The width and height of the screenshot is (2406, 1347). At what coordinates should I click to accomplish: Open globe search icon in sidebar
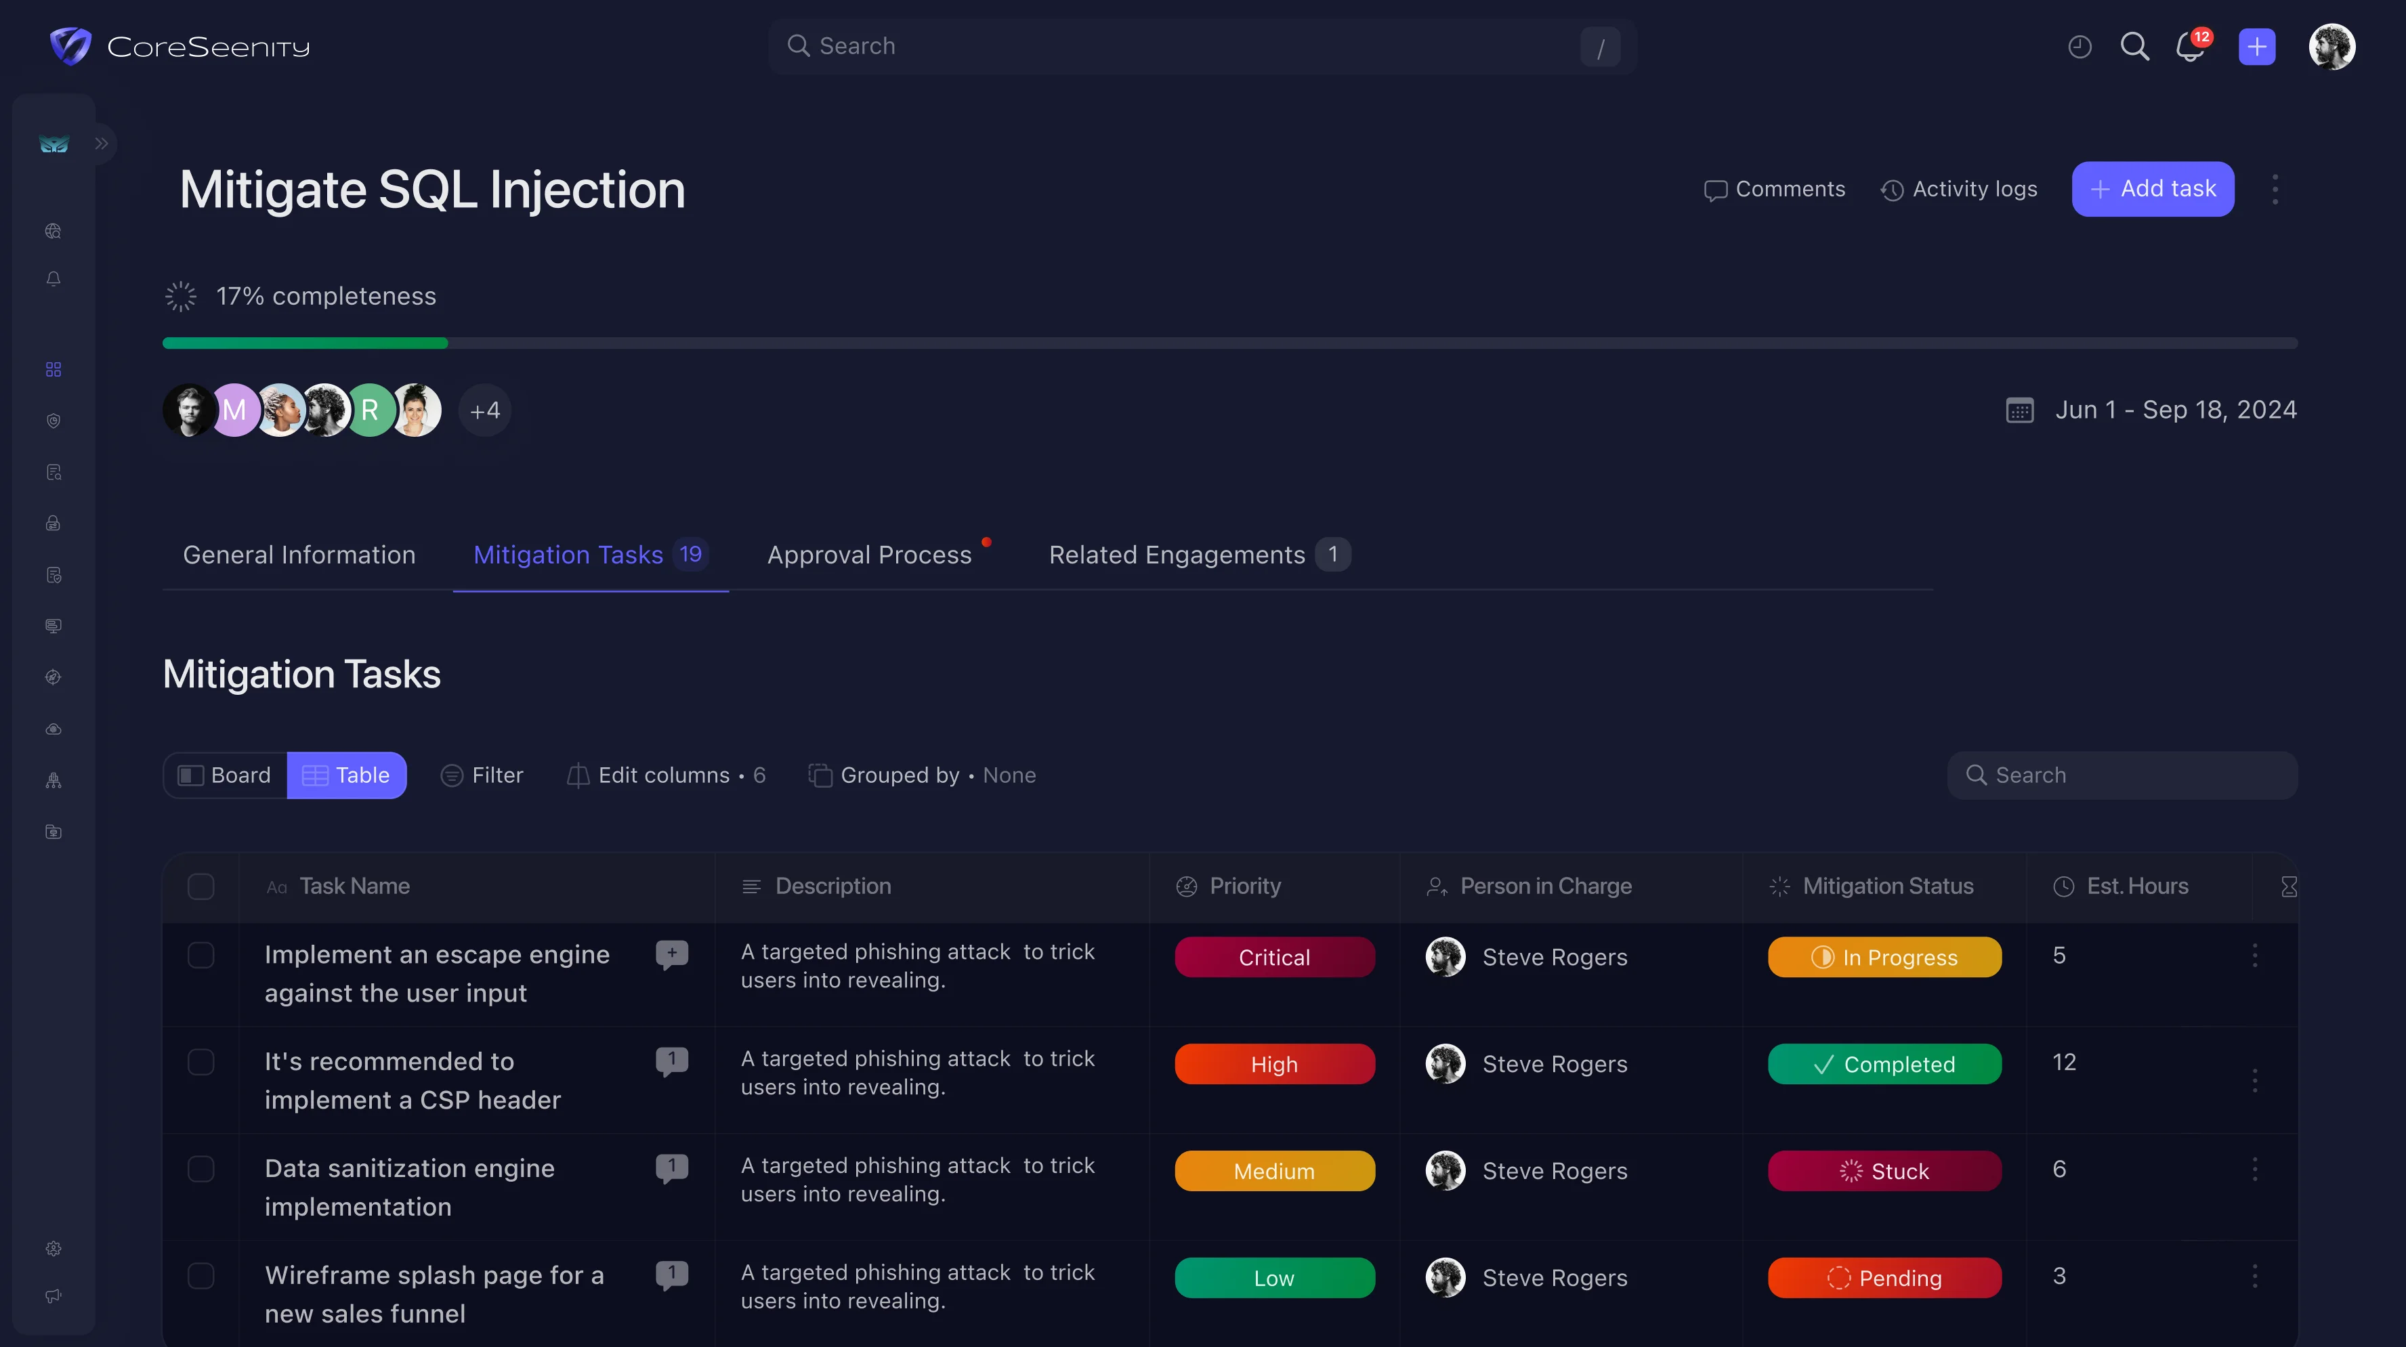tap(54, 231)
